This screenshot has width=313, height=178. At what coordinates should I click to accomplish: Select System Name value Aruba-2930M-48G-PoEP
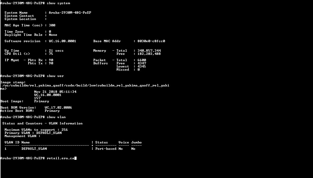tap(70, 13)
